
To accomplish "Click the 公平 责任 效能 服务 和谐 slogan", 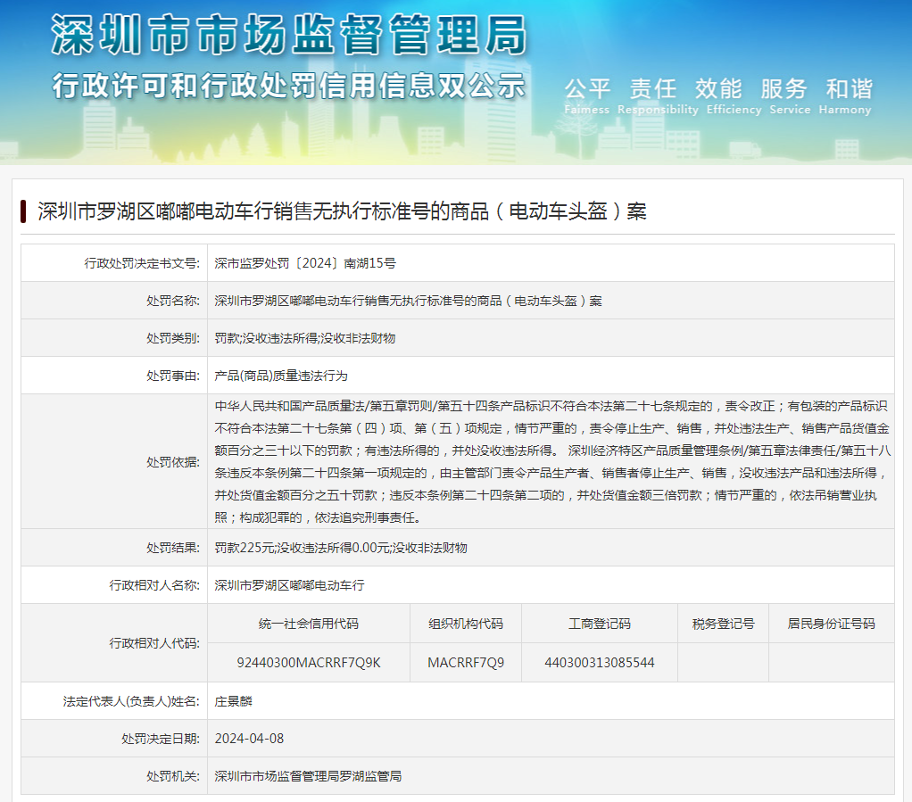I will 717,89.
